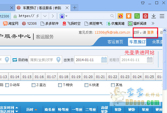Click the departure station location pin icon
The image size is (167, 113).
coord(7,60)
